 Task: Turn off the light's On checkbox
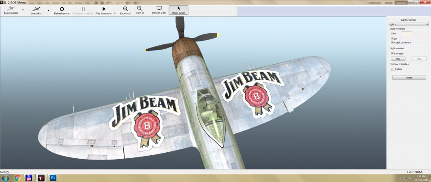click(x=392, y=39)
